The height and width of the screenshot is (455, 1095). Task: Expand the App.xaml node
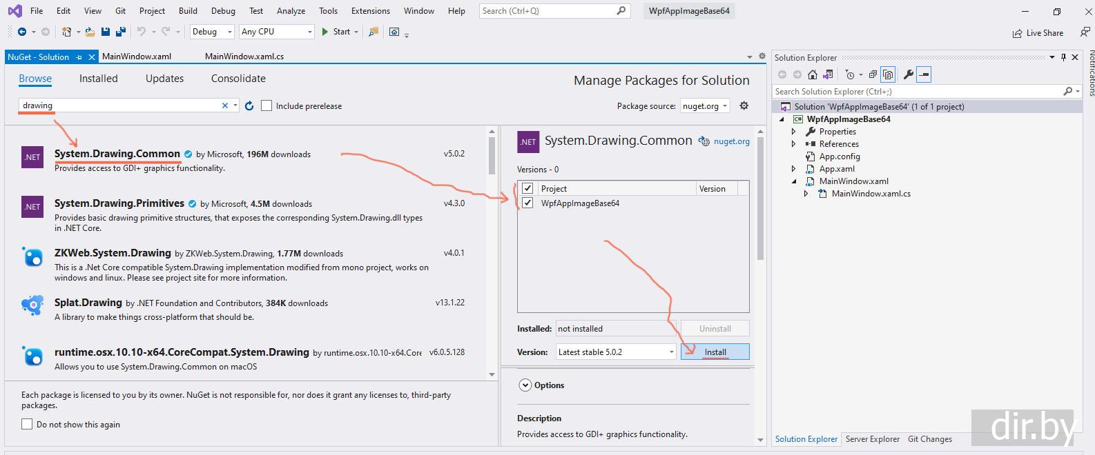click(793, 169)
